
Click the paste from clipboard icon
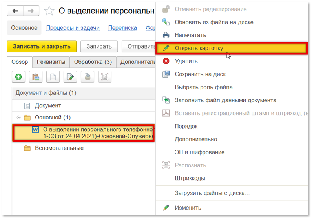tap(36, 77)
